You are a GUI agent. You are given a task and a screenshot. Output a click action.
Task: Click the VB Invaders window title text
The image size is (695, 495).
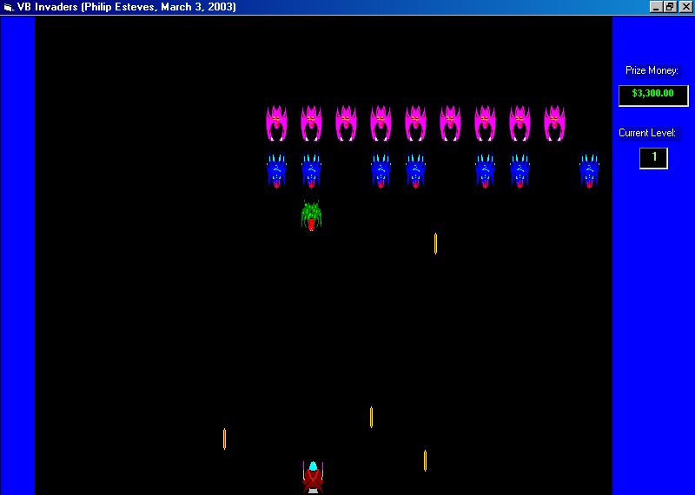click(127, 7)
